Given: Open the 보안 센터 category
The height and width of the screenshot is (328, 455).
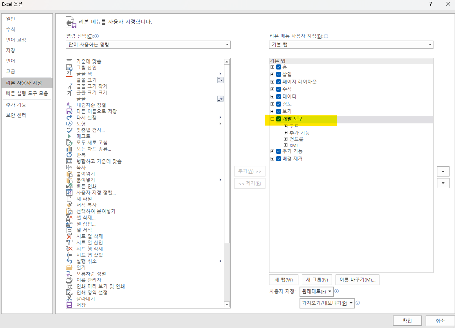Looking at the screenshot, I should coord(27,115).
